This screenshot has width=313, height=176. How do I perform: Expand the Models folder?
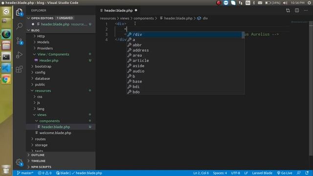43,42
